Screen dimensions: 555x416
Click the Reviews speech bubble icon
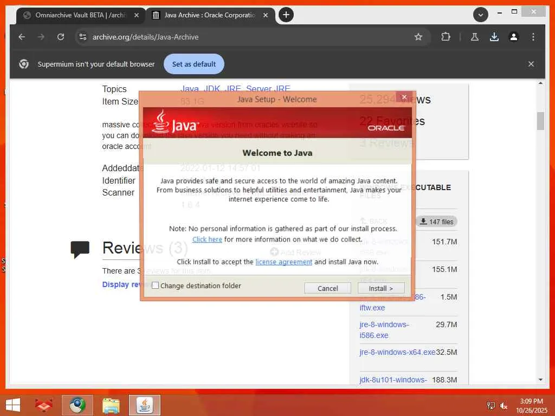80,249
